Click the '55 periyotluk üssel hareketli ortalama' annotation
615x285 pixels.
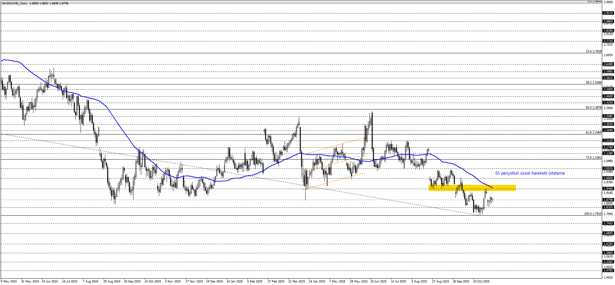pyautogui.click(x=530, y=173)
